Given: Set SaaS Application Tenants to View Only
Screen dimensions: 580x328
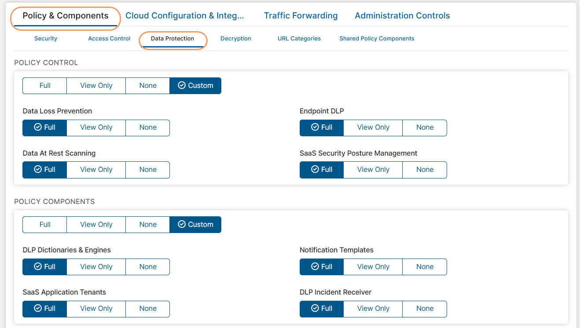Looking at the screenshot, I should [96, 309].
